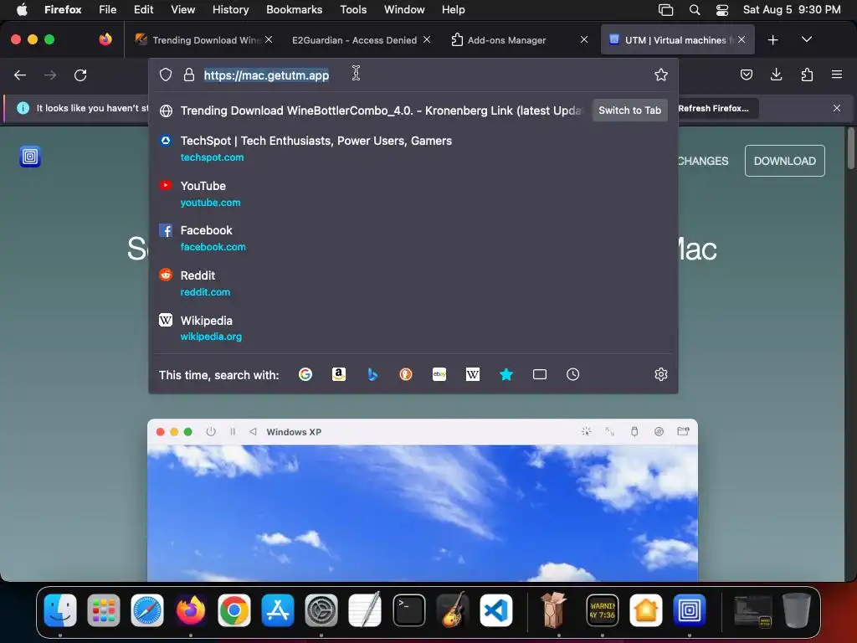Search with DuckDuckGo this time
The width and height of the screenshot is (857, 643).
(x=406, y=374)
